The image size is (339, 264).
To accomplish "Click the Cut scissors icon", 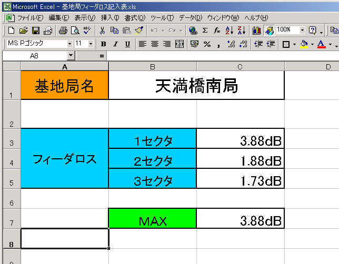I will 102,31.
